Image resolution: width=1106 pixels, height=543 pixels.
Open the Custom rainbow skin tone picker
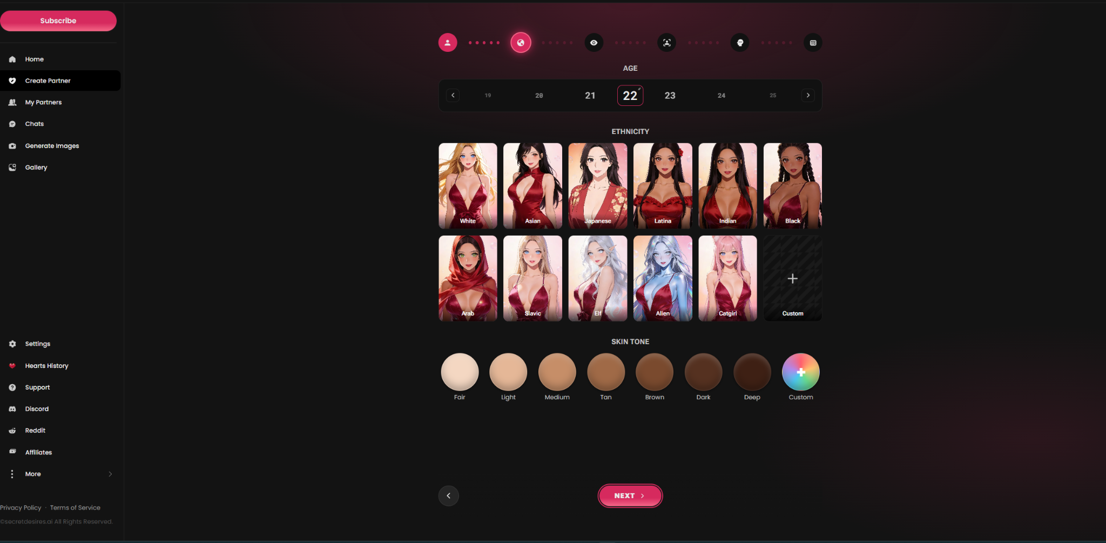[801, 372]
